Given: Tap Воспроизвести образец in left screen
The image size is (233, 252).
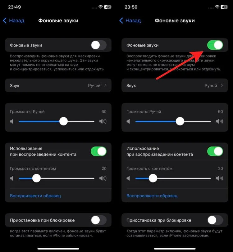Looking at the screenshot, I should [x=35, y=196].
